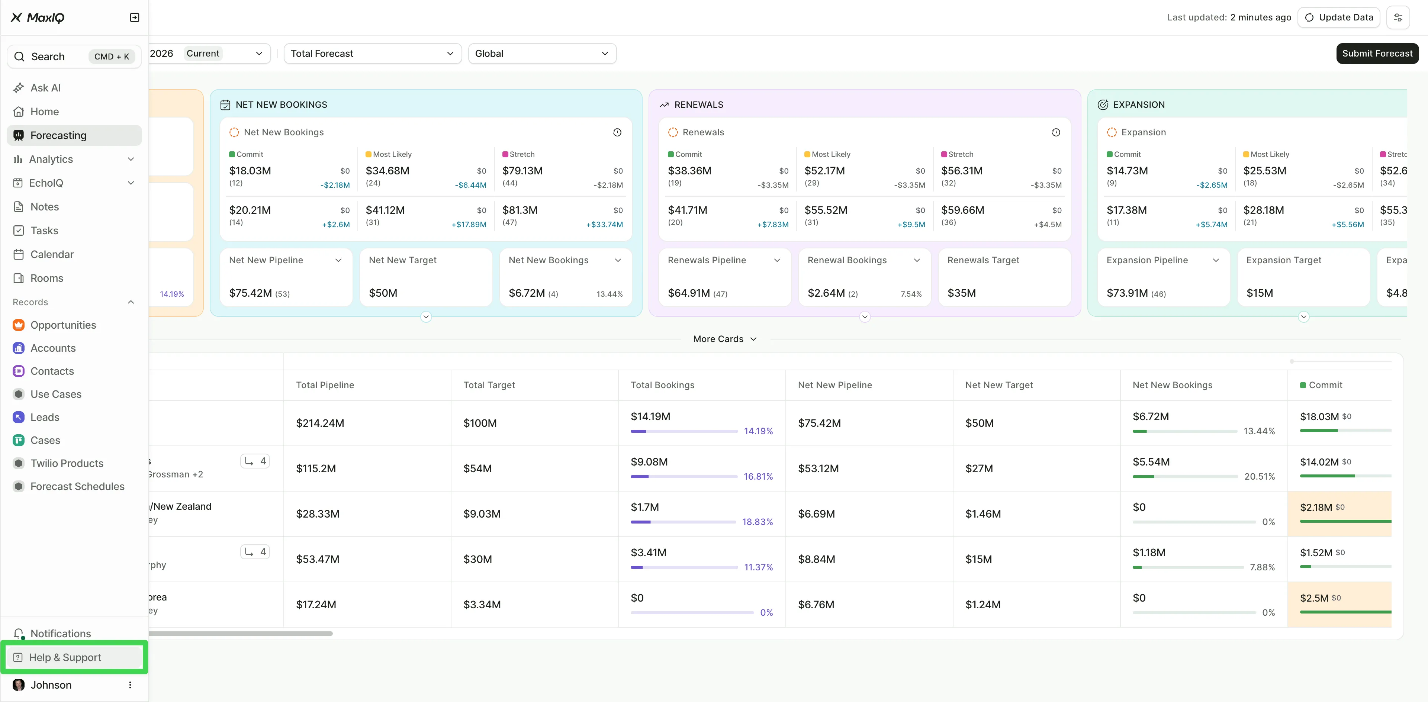This screenshot has width=1428, height=702.
Task: Open the Global region dropdown
Action: (542, 54)
